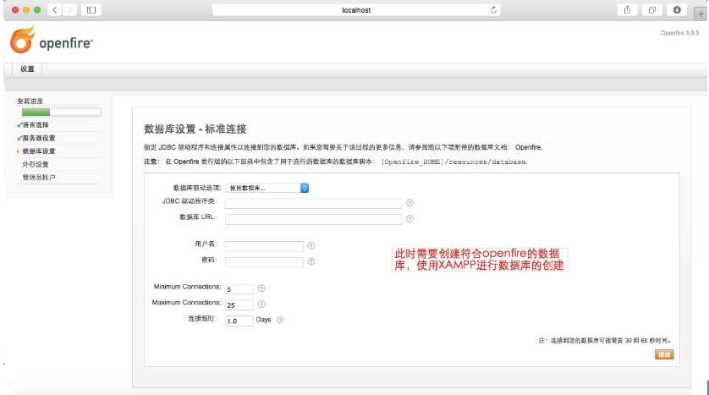Viewport: 709px width, 395px height.
Task: Edit the Maximum Connections value 25
Action: coord(239,304)
